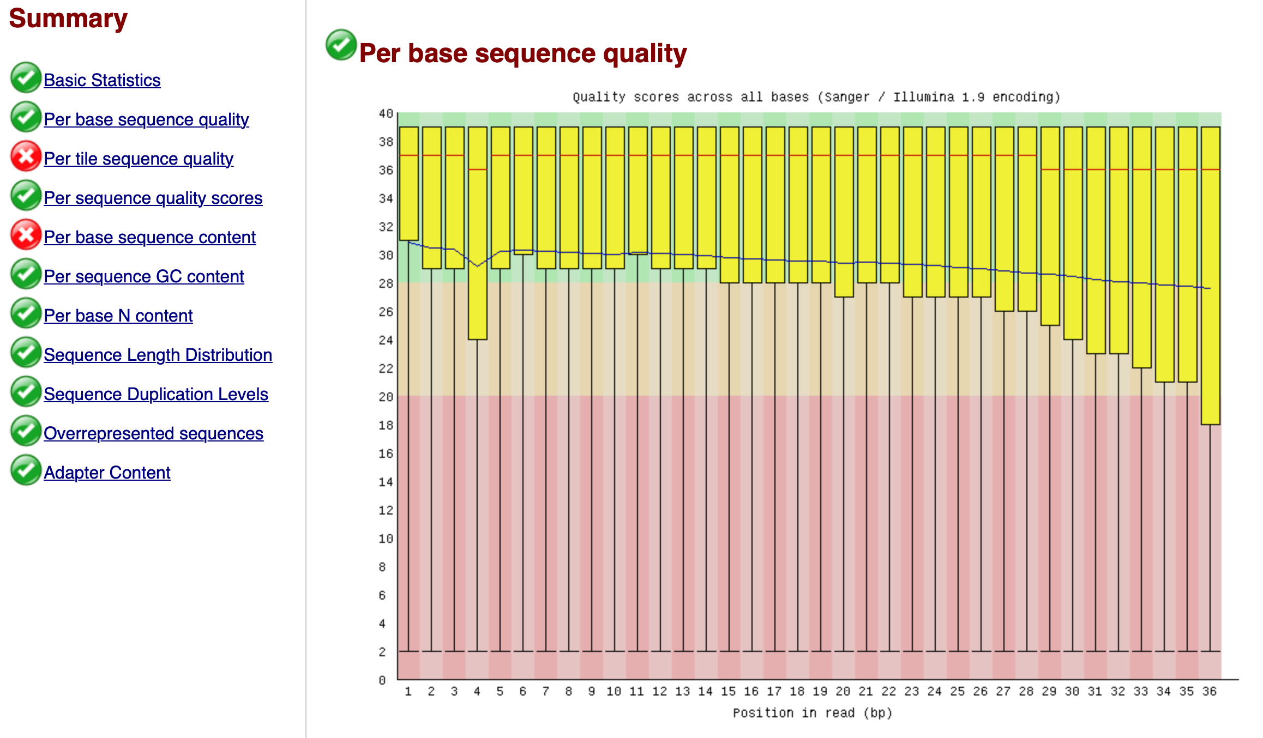Click the green tick beside Basic Statistics
1263x738 pixels.
(x=25, y=80)
